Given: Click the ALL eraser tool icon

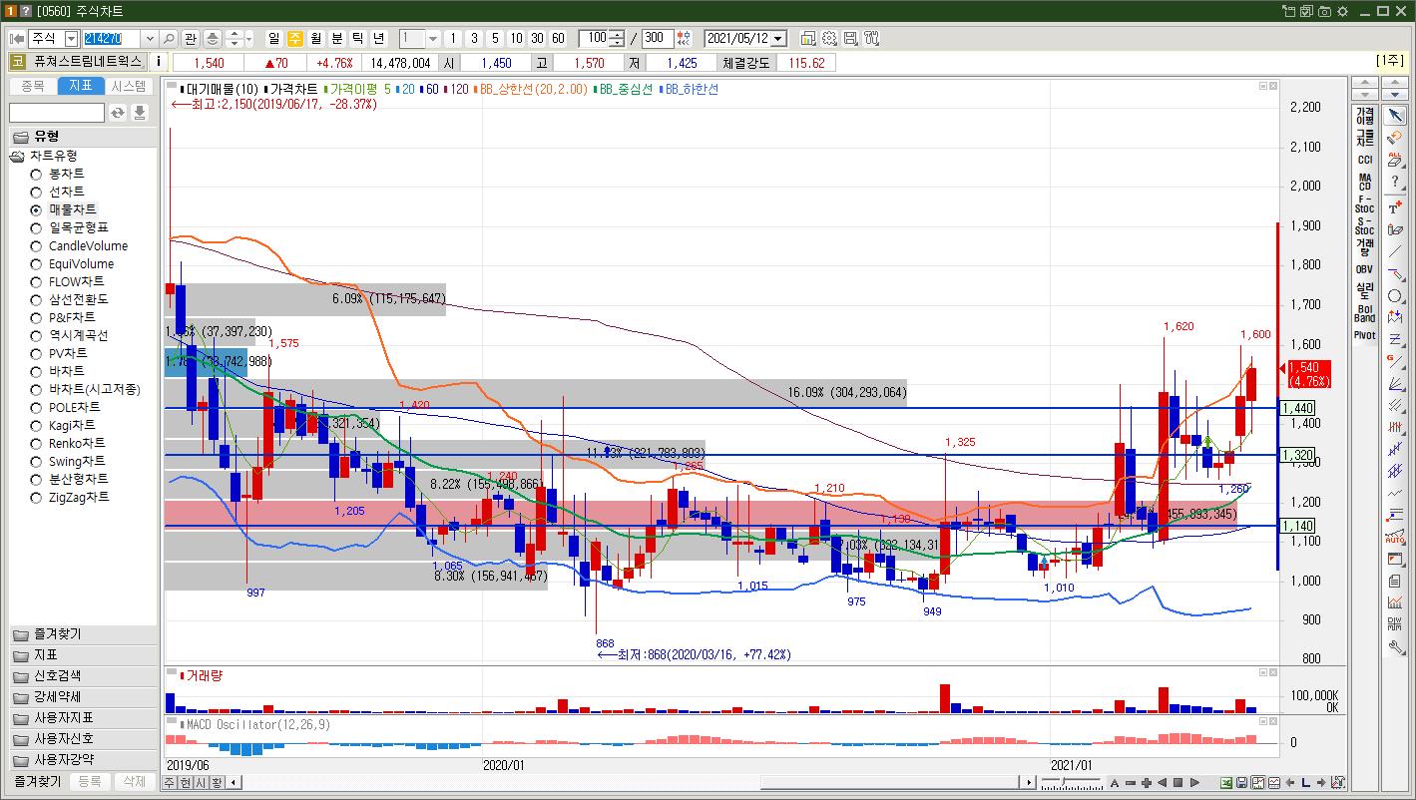Looking at the screenshot, I should (1395, 159).
